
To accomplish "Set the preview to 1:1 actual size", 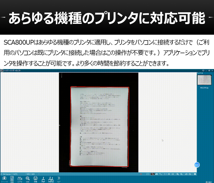I will pyautogui.click(x=165, y=174).
